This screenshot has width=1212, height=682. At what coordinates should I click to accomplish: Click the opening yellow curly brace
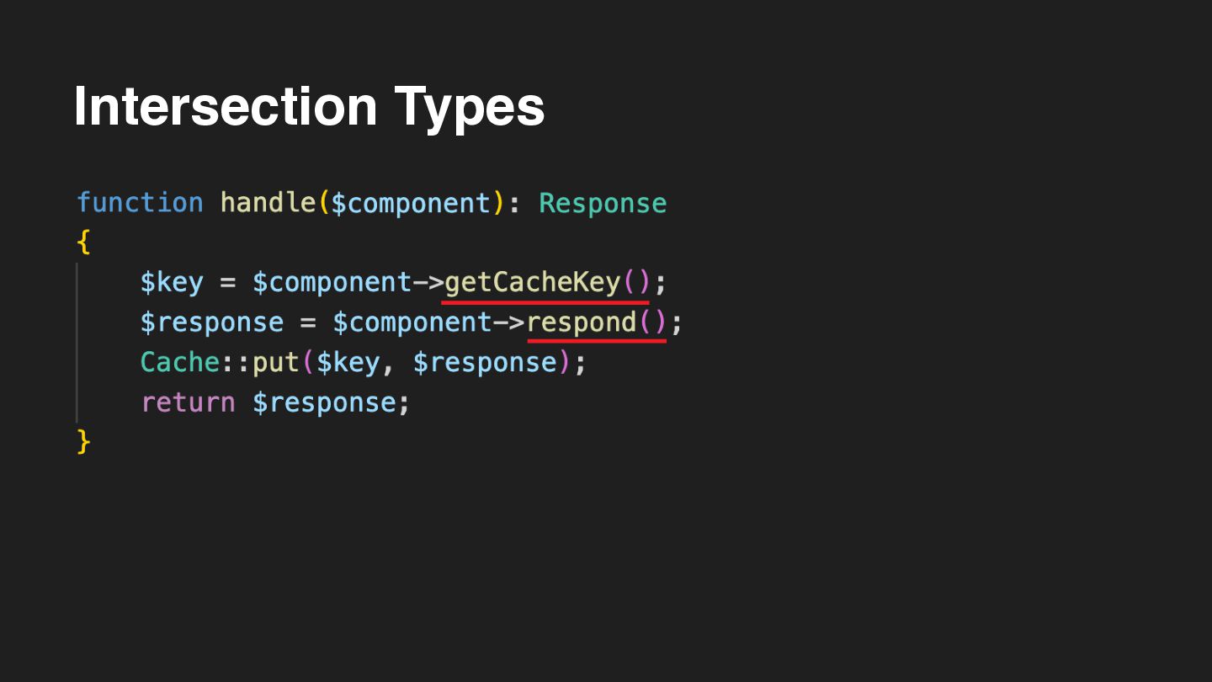(82, 242)
